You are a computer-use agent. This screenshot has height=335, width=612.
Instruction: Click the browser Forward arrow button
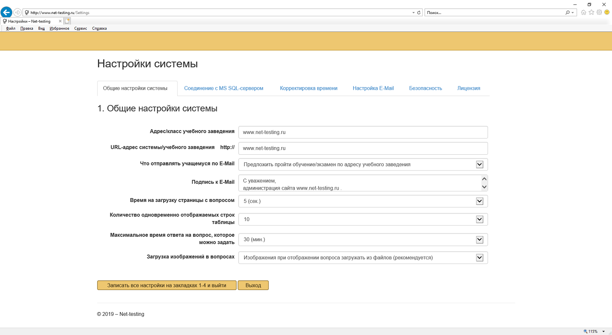click(17, 12)
